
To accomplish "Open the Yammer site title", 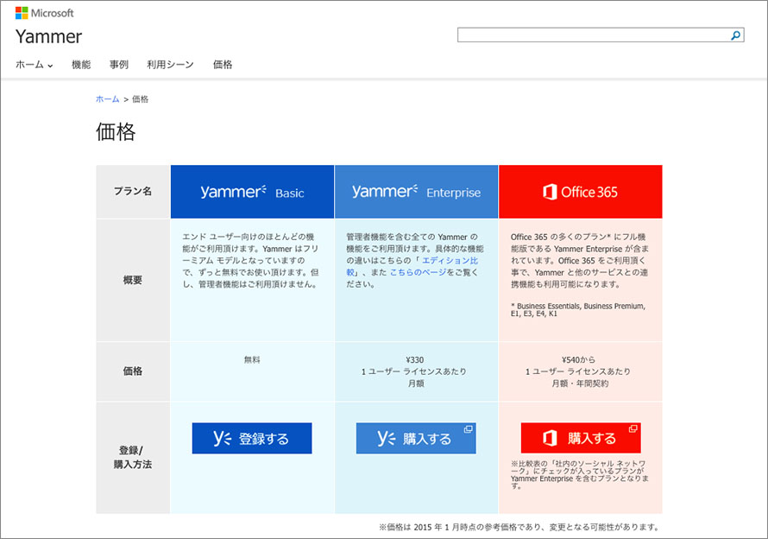I will click(x=48, y=37).
